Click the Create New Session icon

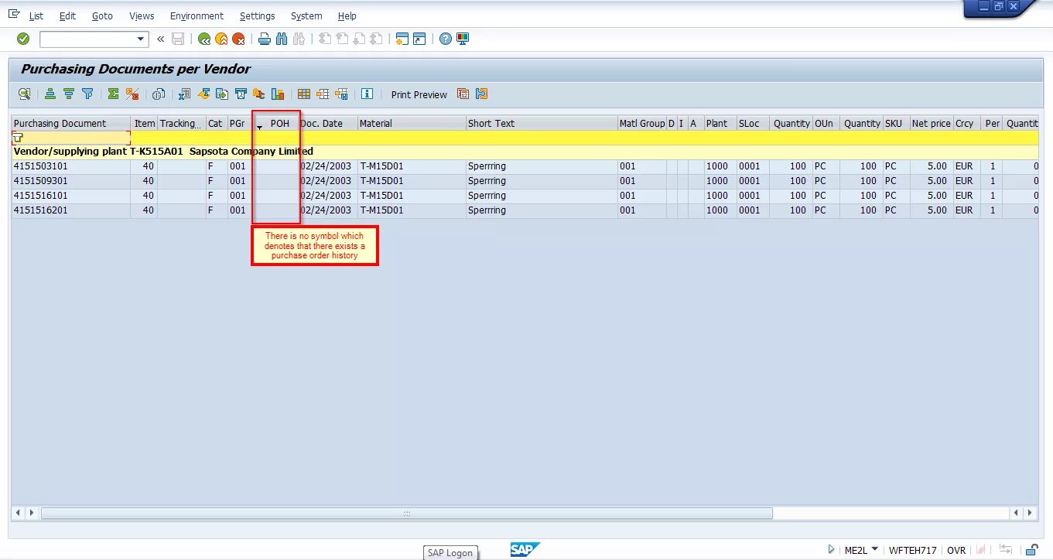pyautogui.click(x=402, y=39)
